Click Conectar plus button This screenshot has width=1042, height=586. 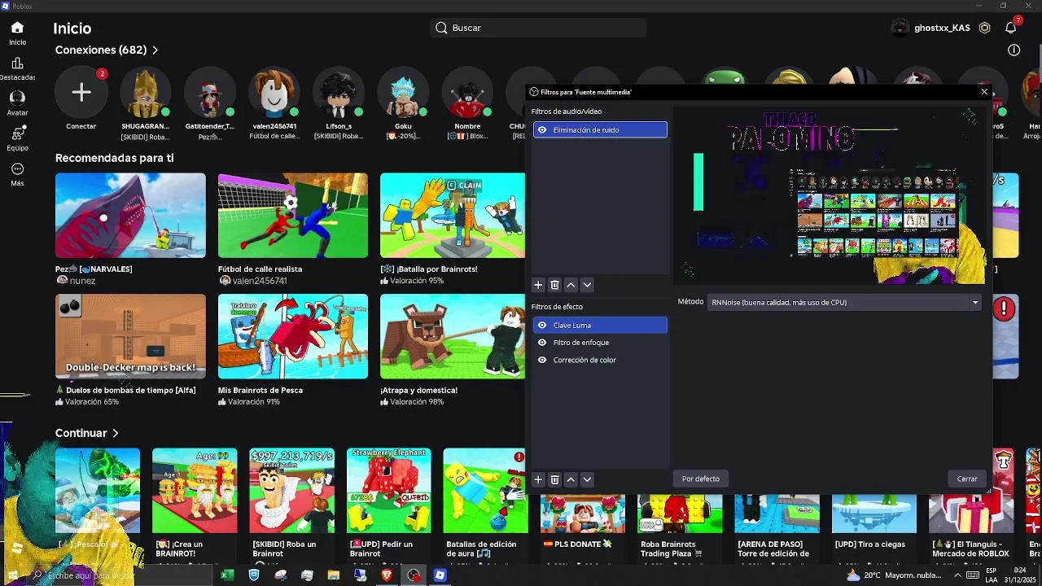[x=81, y=92]
